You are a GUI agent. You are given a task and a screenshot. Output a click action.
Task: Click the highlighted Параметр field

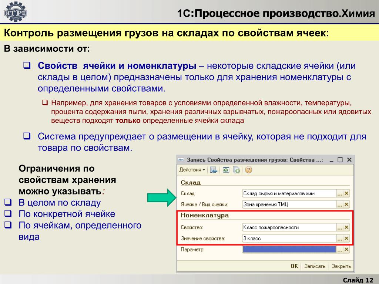289,250
